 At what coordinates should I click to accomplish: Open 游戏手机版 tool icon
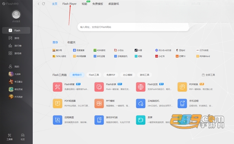coord(99,120)
